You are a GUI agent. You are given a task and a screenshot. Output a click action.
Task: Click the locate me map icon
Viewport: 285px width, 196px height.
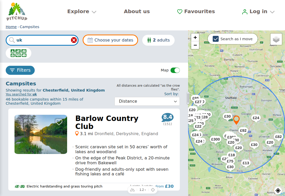coord(278,190)
